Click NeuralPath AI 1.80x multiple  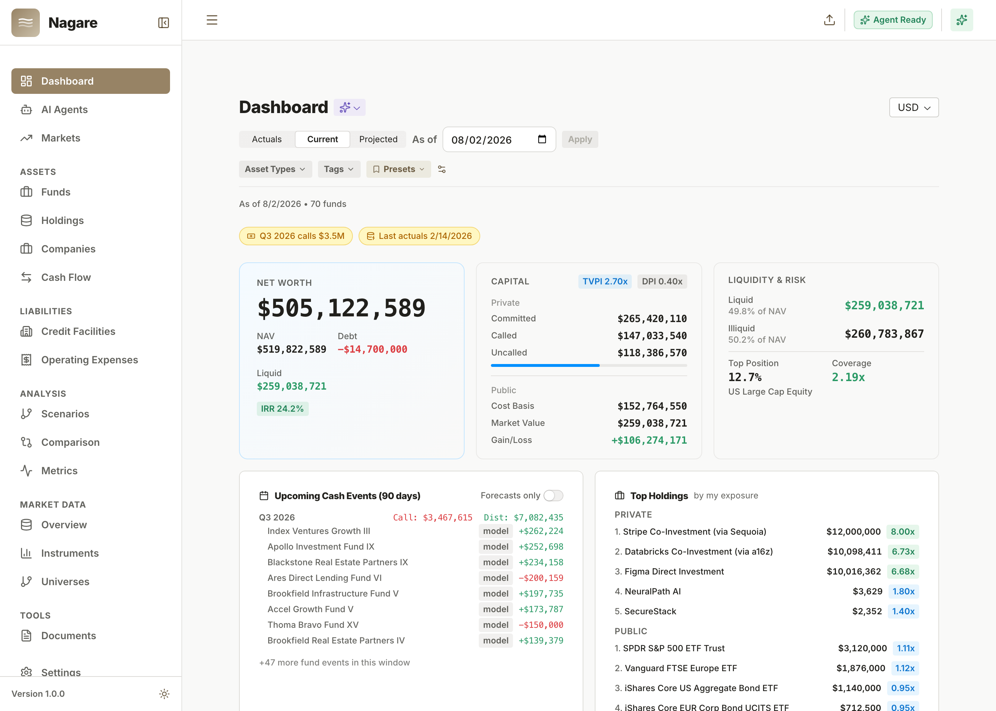click(x=903, y=592)
